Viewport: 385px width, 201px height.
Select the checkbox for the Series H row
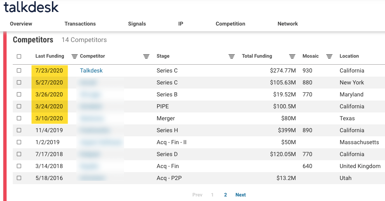tap(19, 131)
